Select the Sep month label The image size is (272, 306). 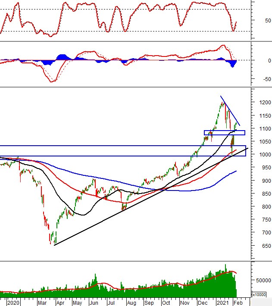tap(149, 303)
